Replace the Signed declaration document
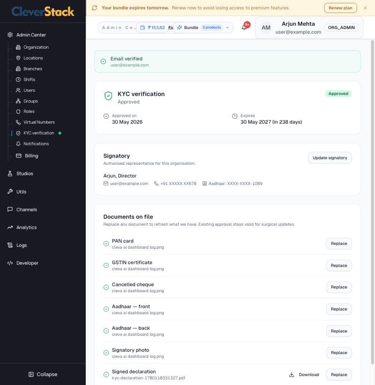Image resolution: width=375 pixels, height=385 pixels. point(339,375)
